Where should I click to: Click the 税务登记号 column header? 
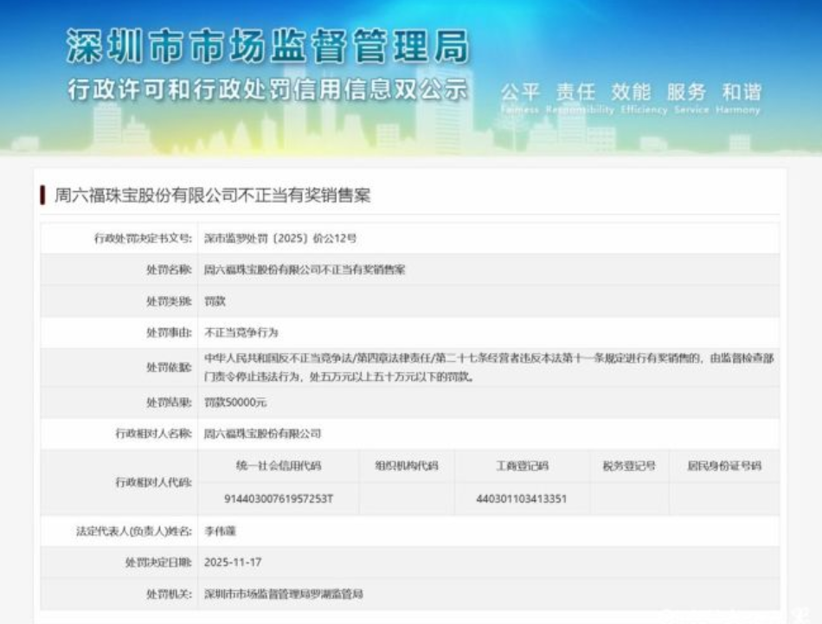click(629, 466)
